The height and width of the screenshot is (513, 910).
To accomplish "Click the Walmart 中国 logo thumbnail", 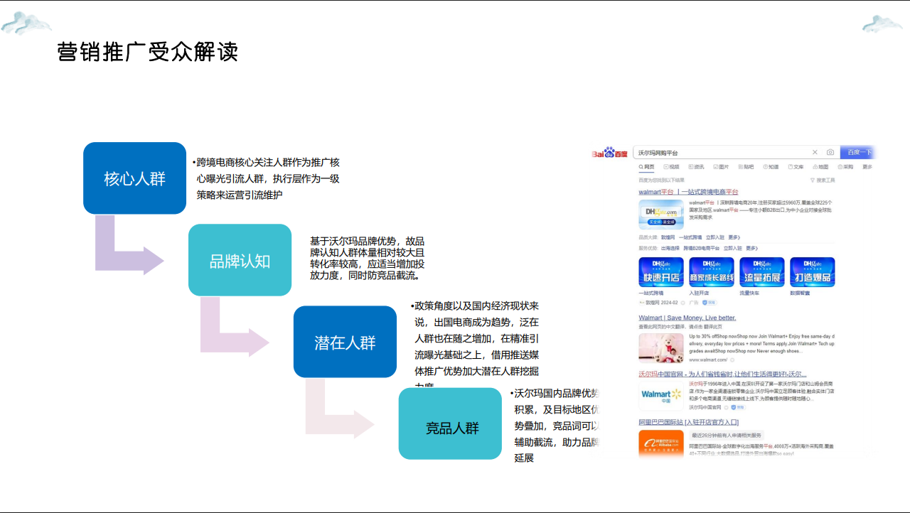I will [x=660, y=396].
